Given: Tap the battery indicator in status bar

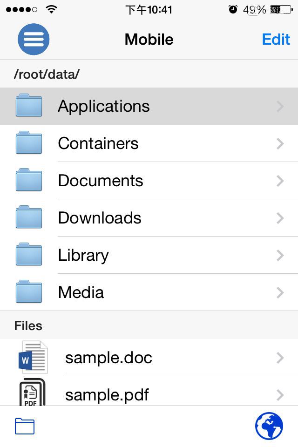Looking at the screenshot, I should point(282,9).
